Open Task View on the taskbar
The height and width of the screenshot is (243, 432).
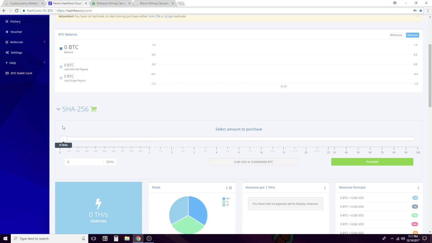[x=93, y=239]
